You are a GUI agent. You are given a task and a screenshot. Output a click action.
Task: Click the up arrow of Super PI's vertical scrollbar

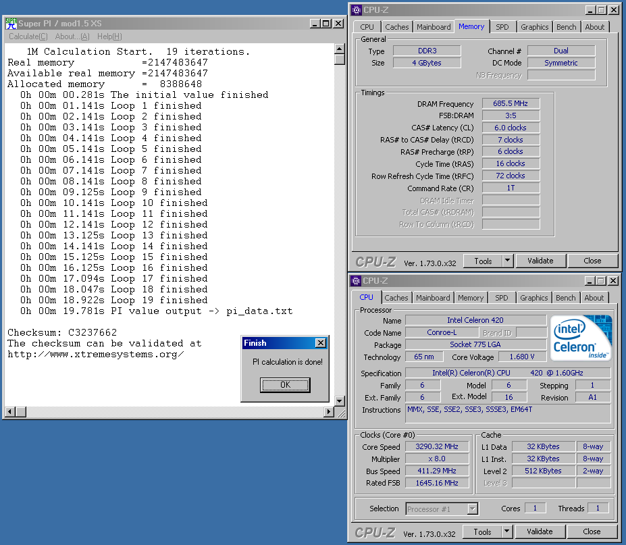tap(340, 49)
